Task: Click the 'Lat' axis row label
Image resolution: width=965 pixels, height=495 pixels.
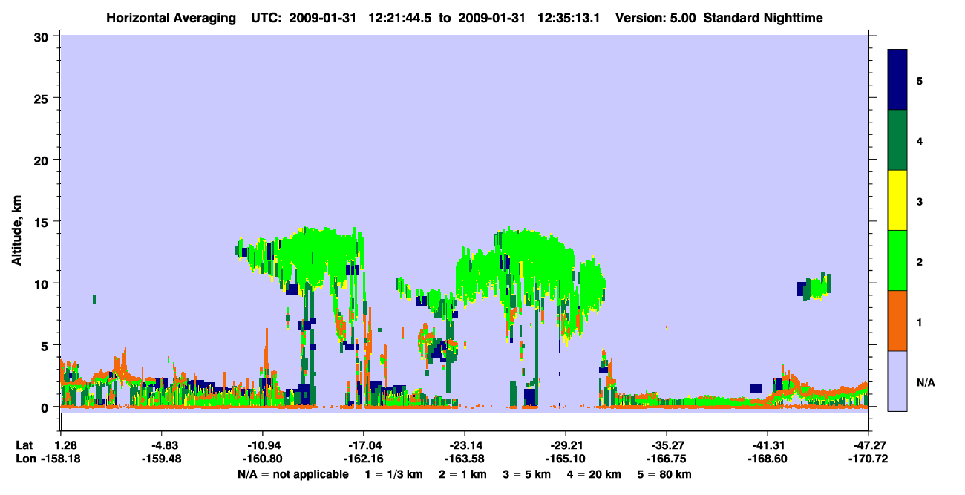Action: 24,445
